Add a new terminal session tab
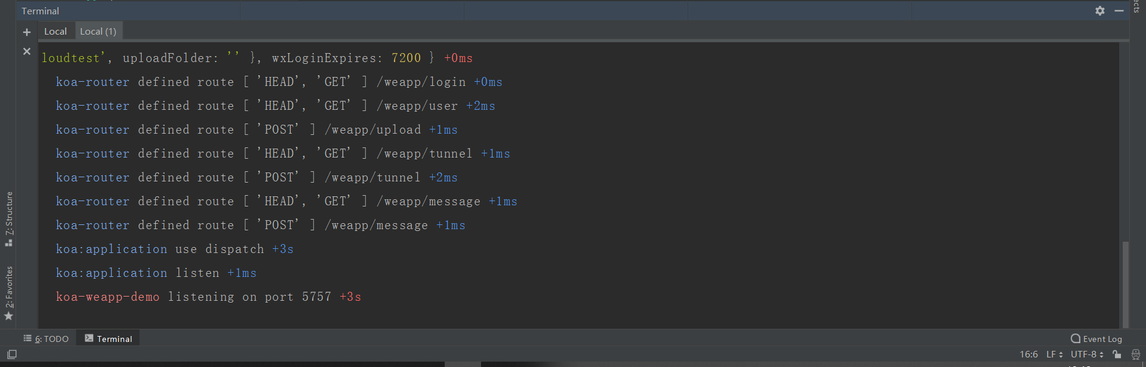 coord(27,32)
